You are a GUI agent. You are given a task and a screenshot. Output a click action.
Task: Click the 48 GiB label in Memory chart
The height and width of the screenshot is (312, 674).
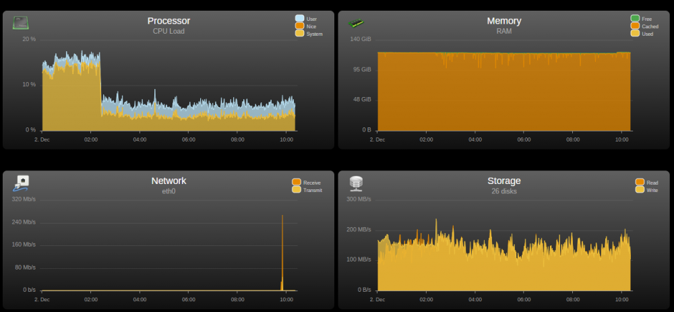[x=362, y=99]
